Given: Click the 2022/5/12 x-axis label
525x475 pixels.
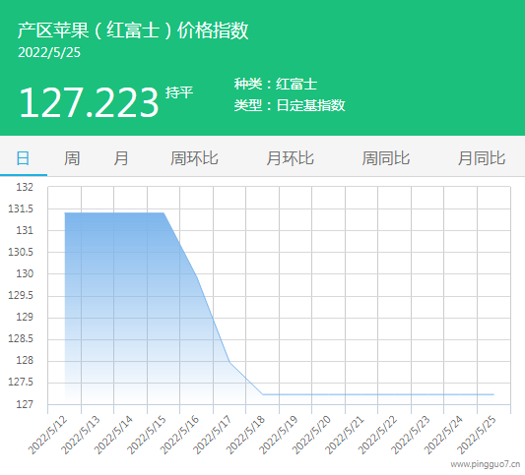Looking at the screenshot, I should tap(48, 435).
